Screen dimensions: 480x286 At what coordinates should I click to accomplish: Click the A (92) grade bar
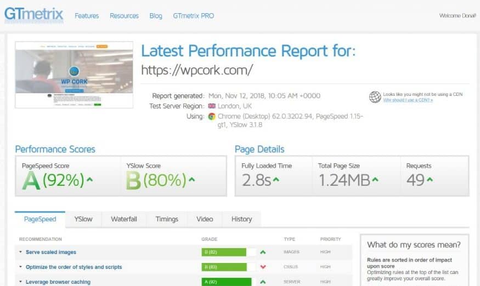(x=227, y=282)
